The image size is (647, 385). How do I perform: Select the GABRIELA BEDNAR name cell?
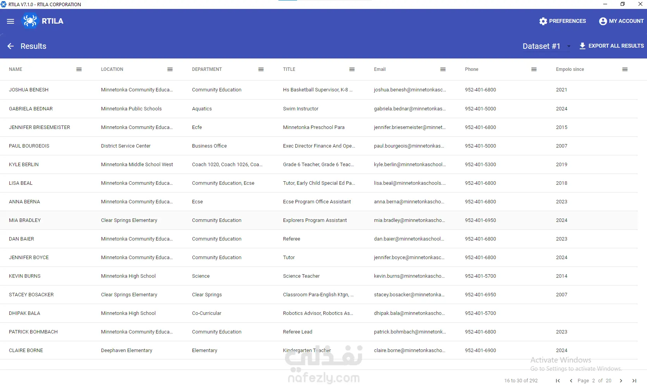[x=31, y=109]
